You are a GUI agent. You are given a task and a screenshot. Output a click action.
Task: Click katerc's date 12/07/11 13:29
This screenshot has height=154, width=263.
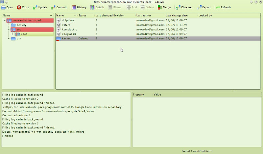tap(176, 25)
